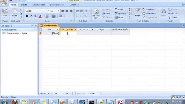This screenshot has height=104, width=185.
Task: Open the font size 11 dropdown
Action: pyautogui.click(x=58, y=11)
